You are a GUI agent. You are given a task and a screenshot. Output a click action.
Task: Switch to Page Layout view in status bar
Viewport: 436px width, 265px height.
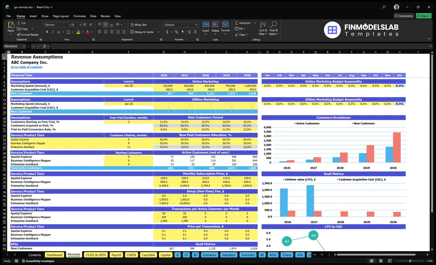380,261
